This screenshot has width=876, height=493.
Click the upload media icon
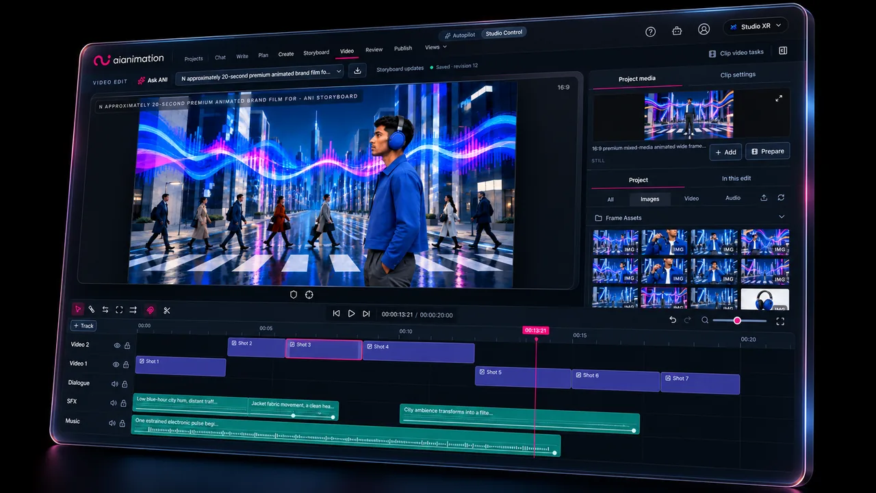(764, 198)
